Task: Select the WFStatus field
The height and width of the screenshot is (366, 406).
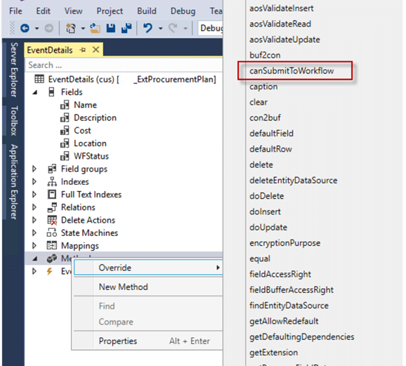Action: 91,156
